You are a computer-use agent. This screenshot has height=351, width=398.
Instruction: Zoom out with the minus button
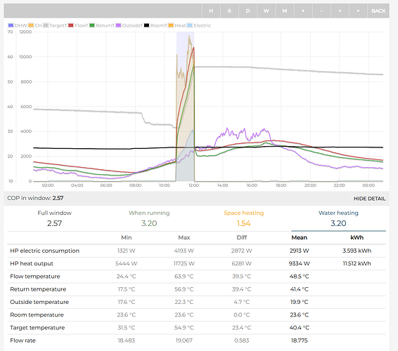pos(321,11)
